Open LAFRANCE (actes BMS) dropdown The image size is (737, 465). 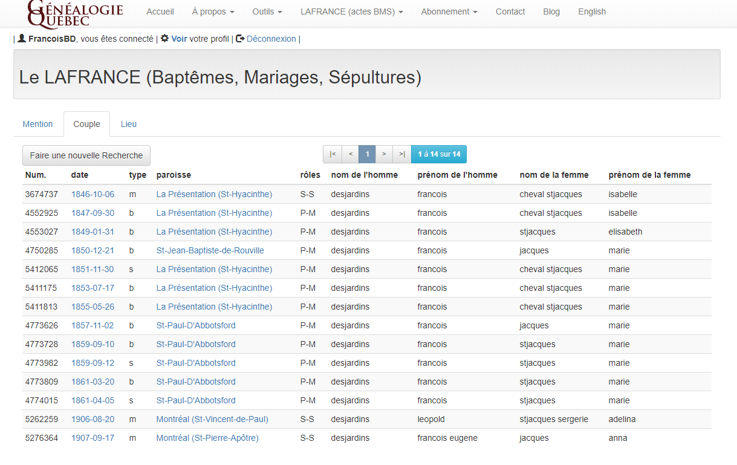coord(352,11)
